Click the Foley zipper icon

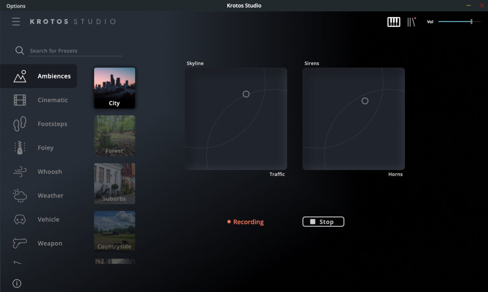pos(20,148)
